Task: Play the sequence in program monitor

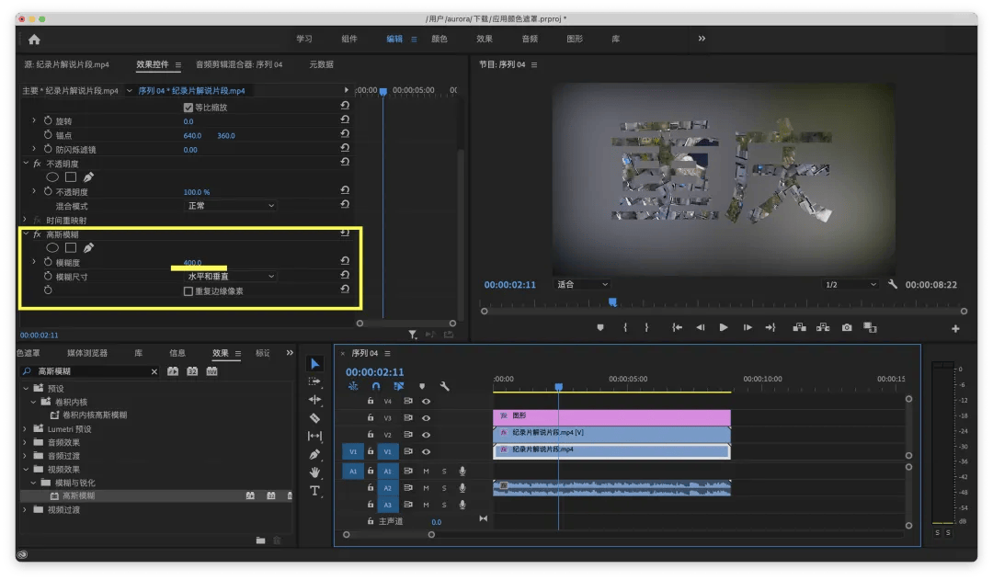Action: [724, 327]
